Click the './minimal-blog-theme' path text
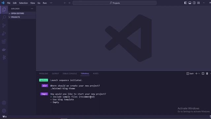The height and width of the screenshot is (119, 211). pos(63,89)
